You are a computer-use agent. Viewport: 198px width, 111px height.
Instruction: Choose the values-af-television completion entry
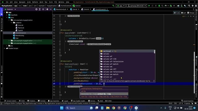pos(127,62)
